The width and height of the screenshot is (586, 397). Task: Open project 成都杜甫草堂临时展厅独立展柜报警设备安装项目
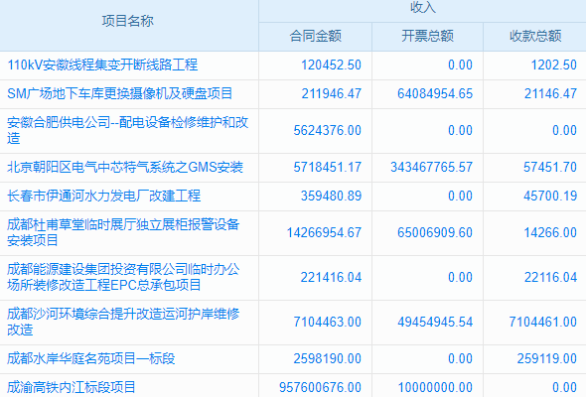click(123, 232)
